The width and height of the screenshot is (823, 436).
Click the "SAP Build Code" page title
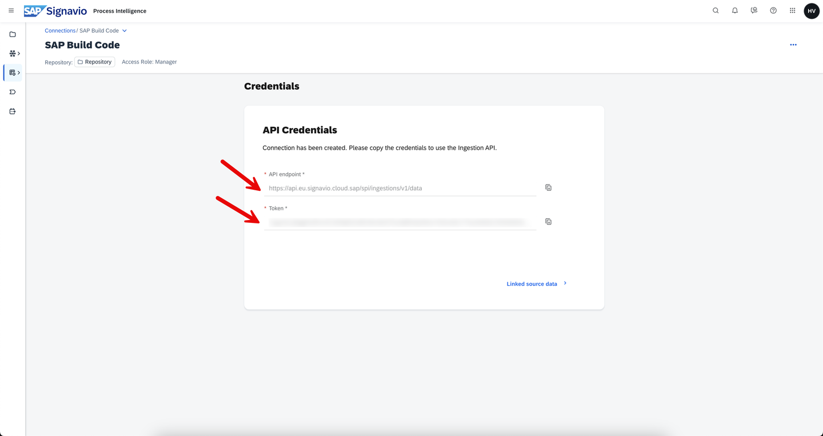click(82, 45)
